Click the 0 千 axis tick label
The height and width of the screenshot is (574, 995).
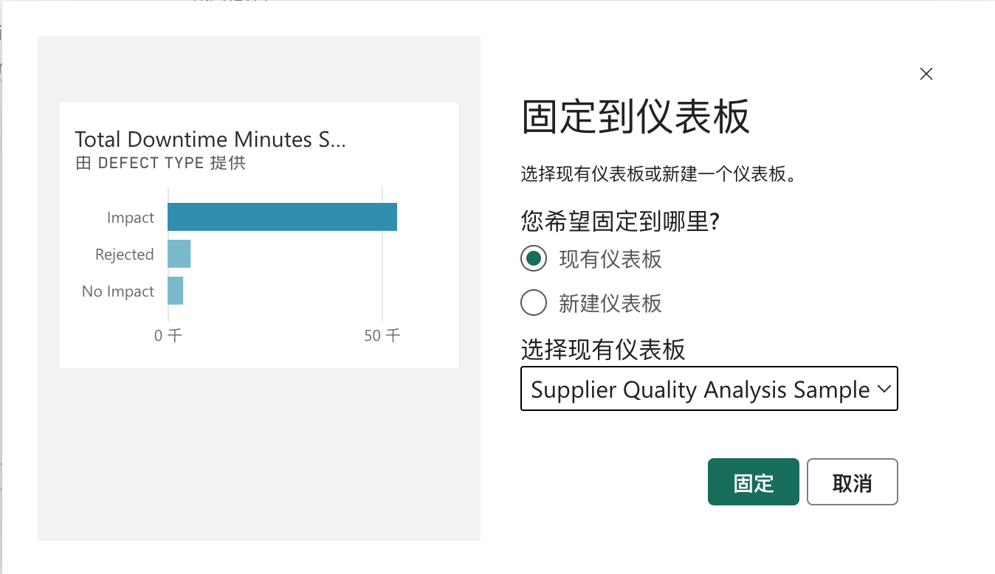point(168,336)
